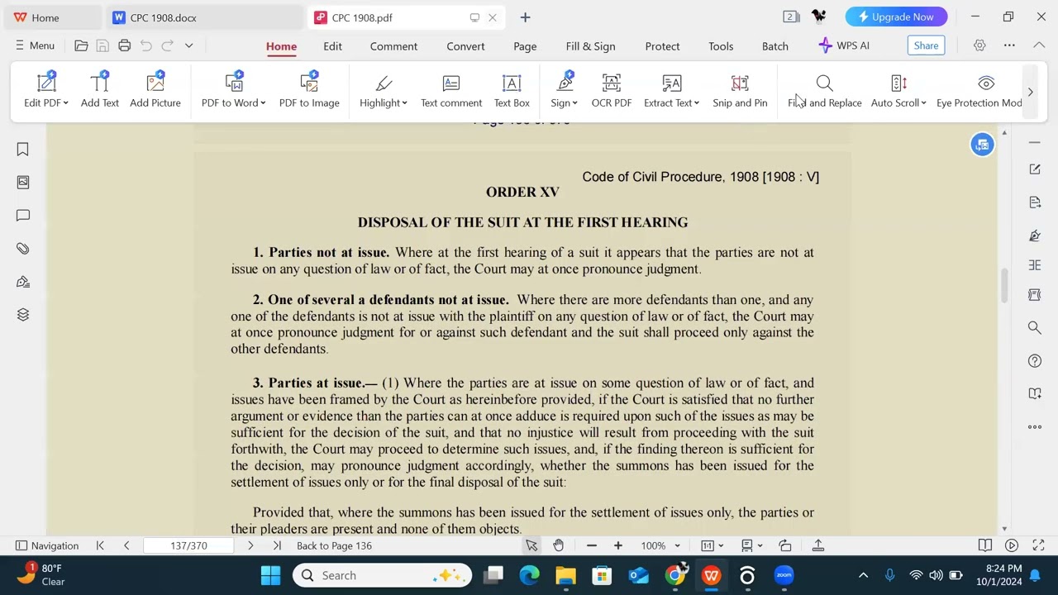Toggle the Navigation pane
Image resolution: width=1058 pixels, height=595 pixels.
click(x=47, y=545)
